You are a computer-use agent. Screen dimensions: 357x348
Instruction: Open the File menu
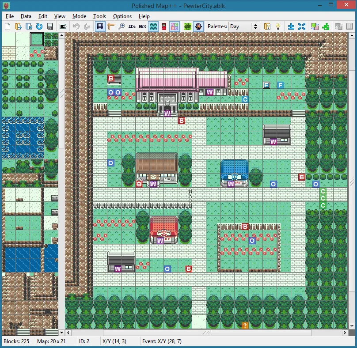point(10,16)
